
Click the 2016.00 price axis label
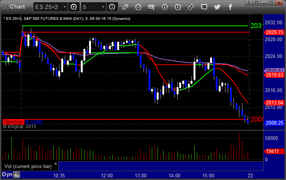(x=274, y=90)
